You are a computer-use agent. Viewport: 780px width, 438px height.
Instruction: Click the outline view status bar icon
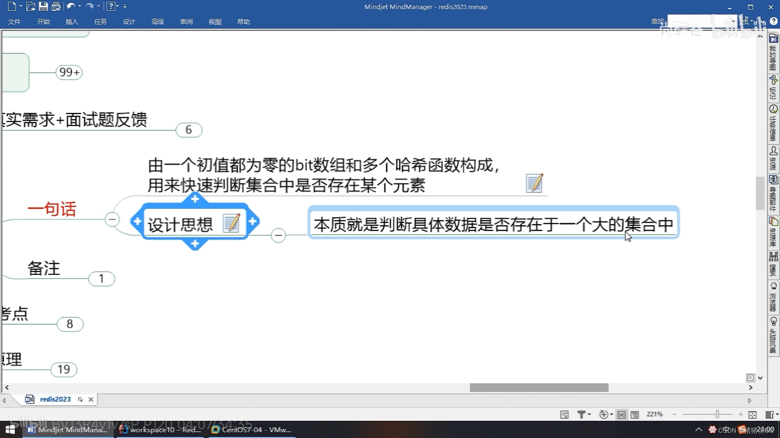(x=564, y=414)
